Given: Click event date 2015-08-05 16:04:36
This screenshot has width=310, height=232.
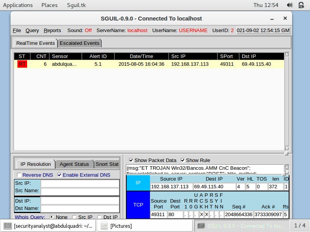Looking at the screenshot, I should pyautogui.click(x=141, y=64).
